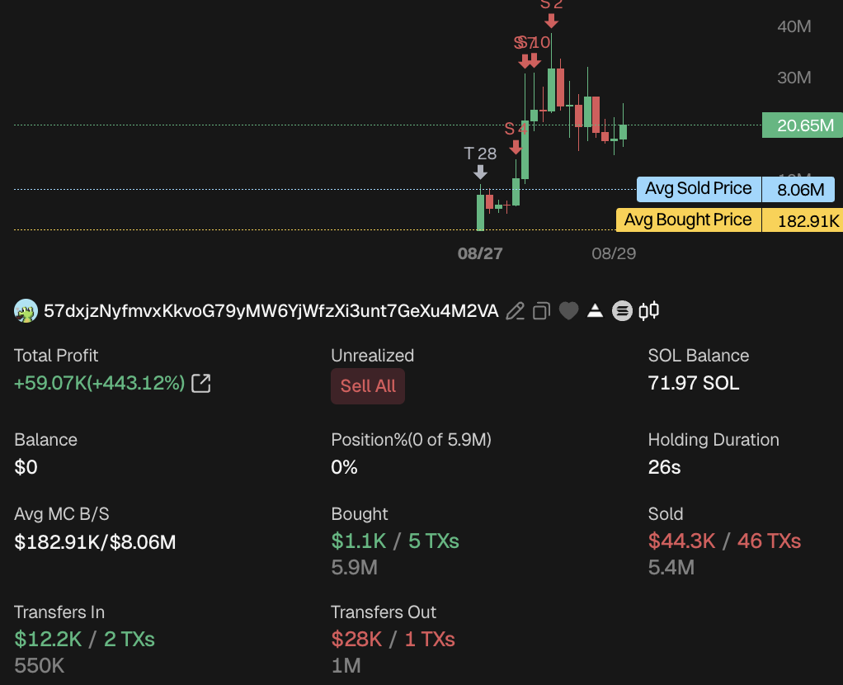Select the S 10 sell marker arrow
The width and height of the screenshot is (843, 685).
pos(535,60)
